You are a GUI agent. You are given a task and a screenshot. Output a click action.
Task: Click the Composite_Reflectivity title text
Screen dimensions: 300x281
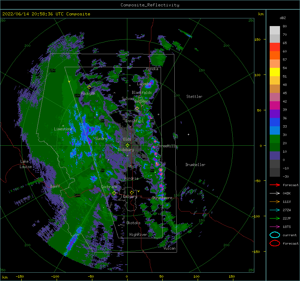(150, 5)
